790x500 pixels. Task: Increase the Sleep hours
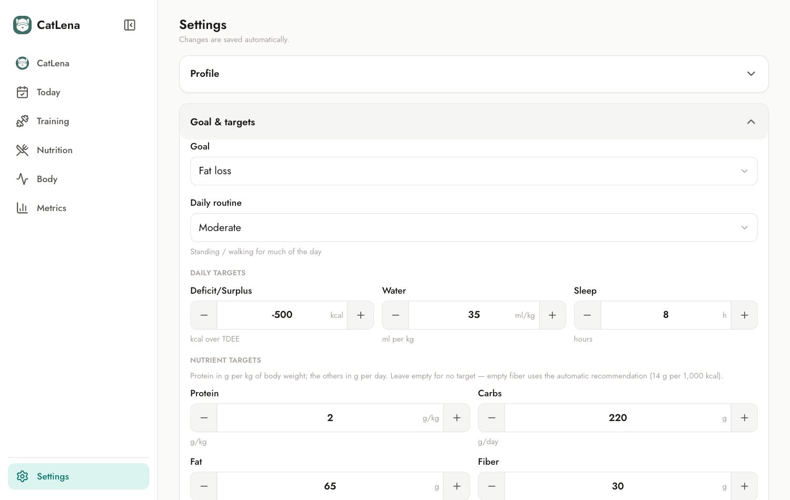tap(744, 315)
